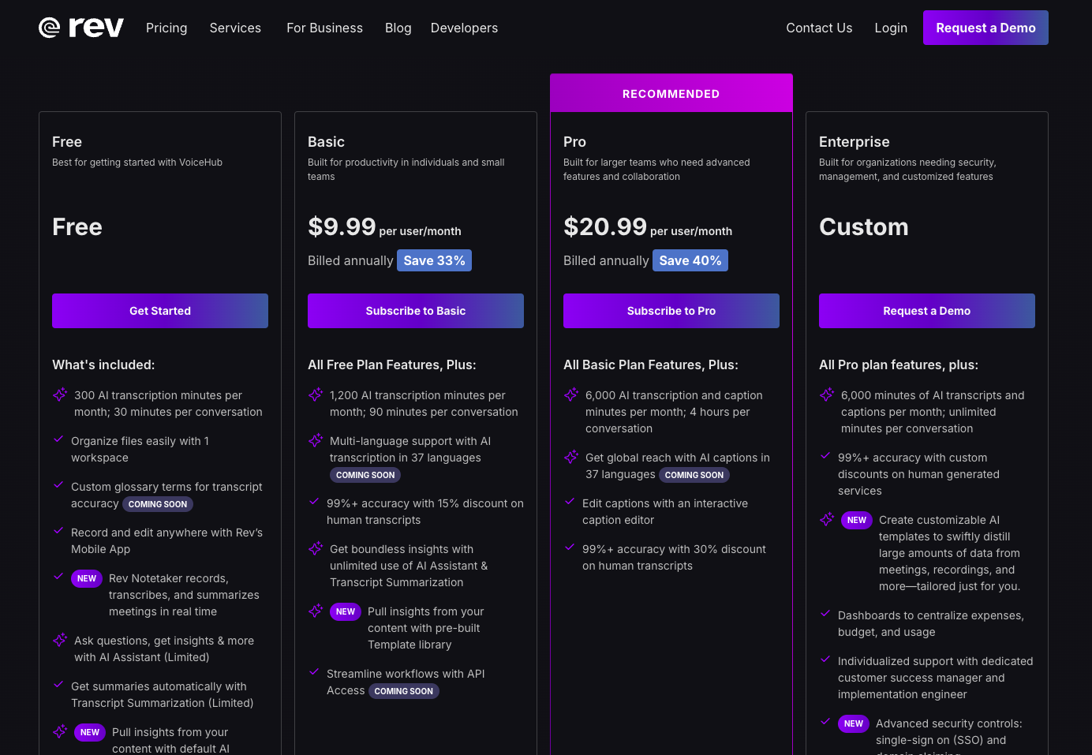The image size is (1092, 755).
Task: Click sparkle icon beside 6,000 AI transcription and caption
Action: click(571, 394)
